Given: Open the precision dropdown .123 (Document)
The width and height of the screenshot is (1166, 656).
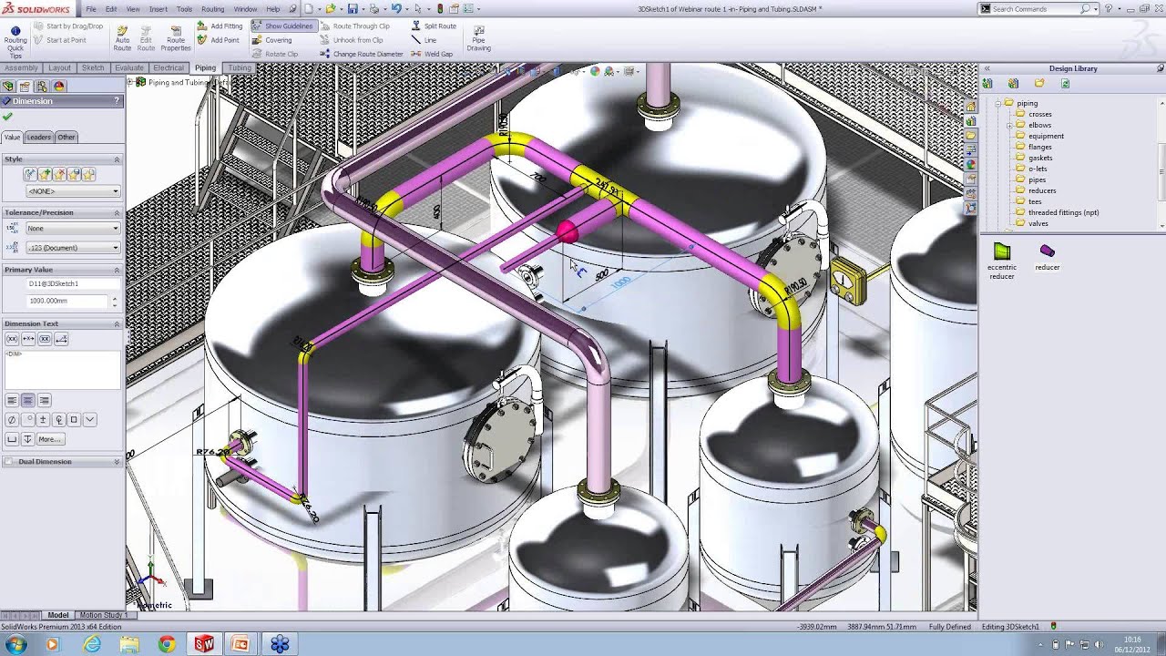Looking at the screenshot, I should 73,248.
